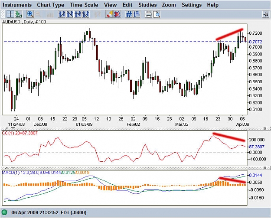Image resolution: width=271 pixels, height=219 pixels.
Task: Close the MACD indicator pane
Action: coord(265,168)
